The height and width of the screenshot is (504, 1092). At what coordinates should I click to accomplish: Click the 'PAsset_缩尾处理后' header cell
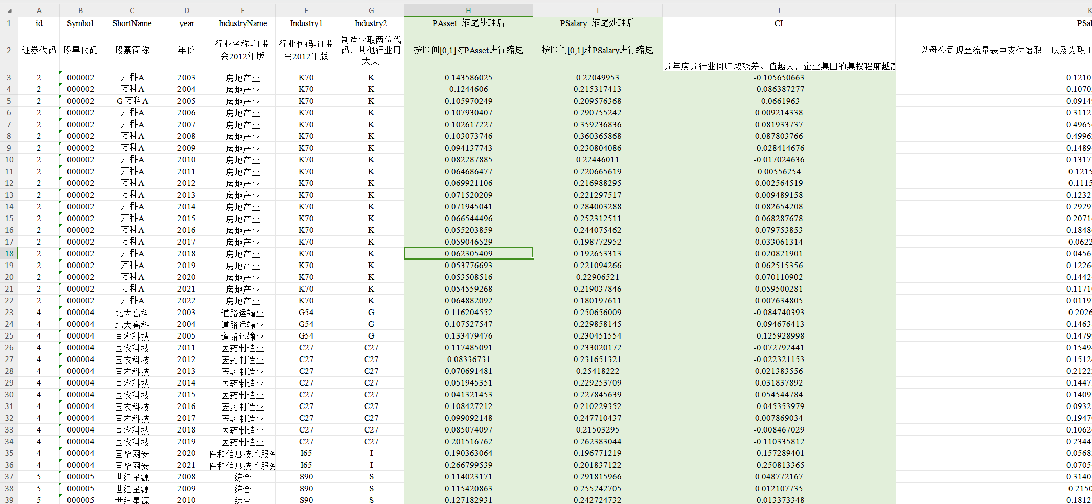[468, 23]
